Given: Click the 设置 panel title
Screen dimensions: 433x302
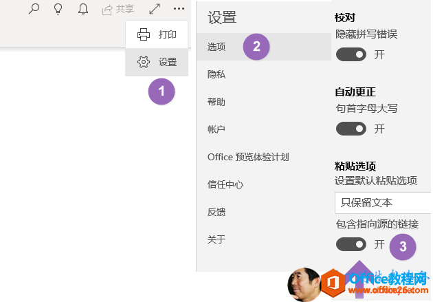Looking at the screenshot, I should (222, 17).
